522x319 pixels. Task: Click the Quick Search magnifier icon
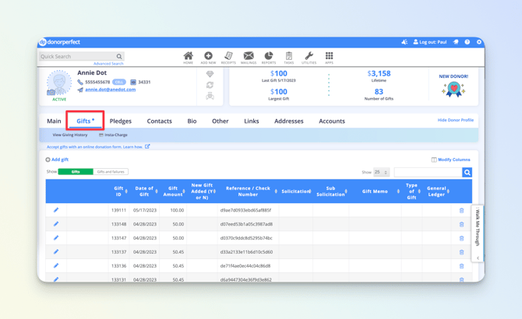click(119, 57)
